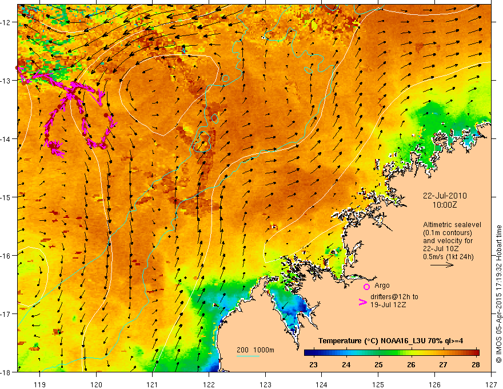The height and width of the screenshot is (389, 503).
Task: Click the dark red end of the temperature bar
Action: click(x=477, y=353)
